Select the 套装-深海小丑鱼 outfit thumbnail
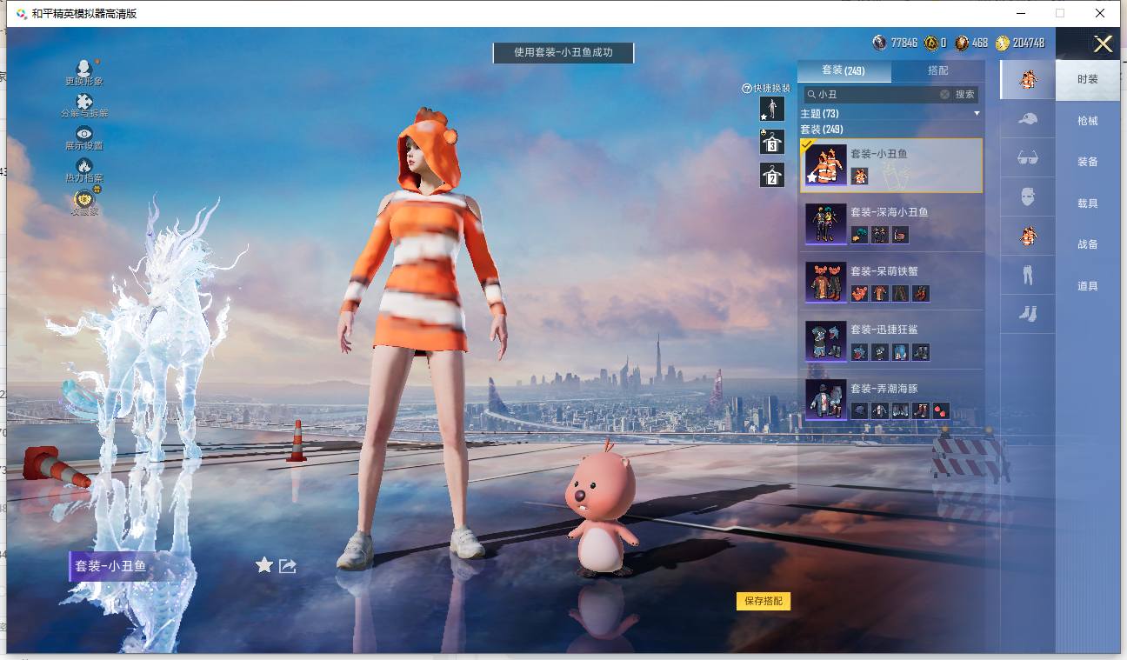Screen dimensions: 1127x660 (x=825, y=223)
